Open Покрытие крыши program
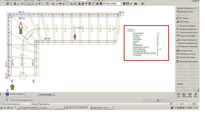This screenshot has height=115, width=205. (186, 36)
